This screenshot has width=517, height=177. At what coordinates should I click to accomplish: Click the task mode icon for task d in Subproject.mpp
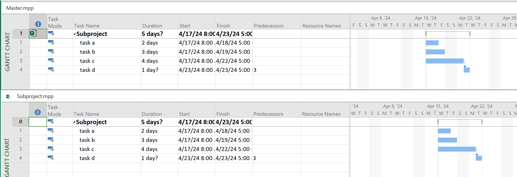[x=51, y=158]
